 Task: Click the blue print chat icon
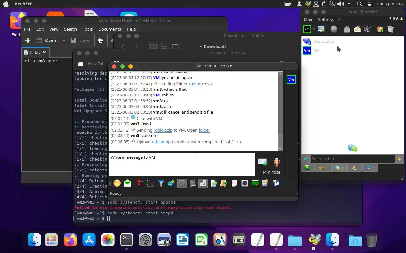click(x=276, y=183)
